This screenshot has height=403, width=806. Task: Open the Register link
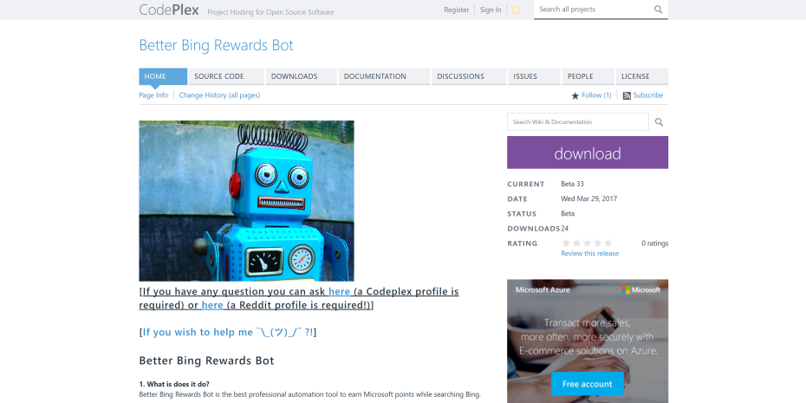coord(456,10)
